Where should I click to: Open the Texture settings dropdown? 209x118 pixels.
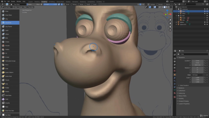pyautogui.click(x=75, y=4)
